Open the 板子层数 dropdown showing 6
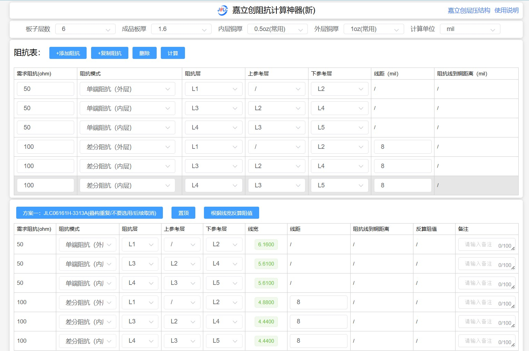 (x=85, y=29)
